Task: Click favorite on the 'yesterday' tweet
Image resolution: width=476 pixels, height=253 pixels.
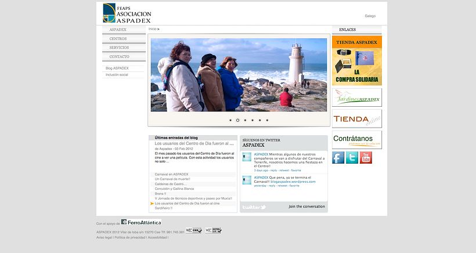Action: [294, 186]
